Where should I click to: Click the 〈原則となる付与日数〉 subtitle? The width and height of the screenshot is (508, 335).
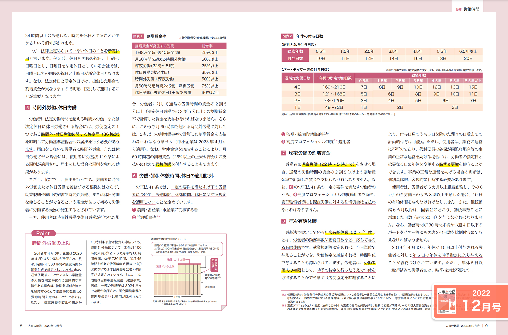point(299,45)
